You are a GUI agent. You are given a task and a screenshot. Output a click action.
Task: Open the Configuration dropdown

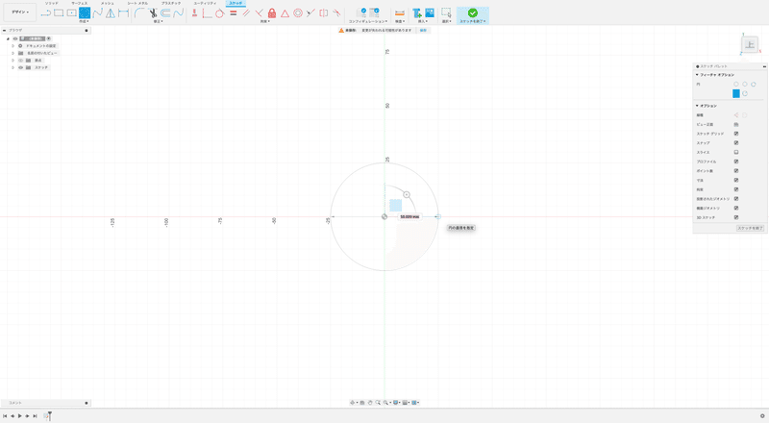pyautogui.click(x=368, y=21)
